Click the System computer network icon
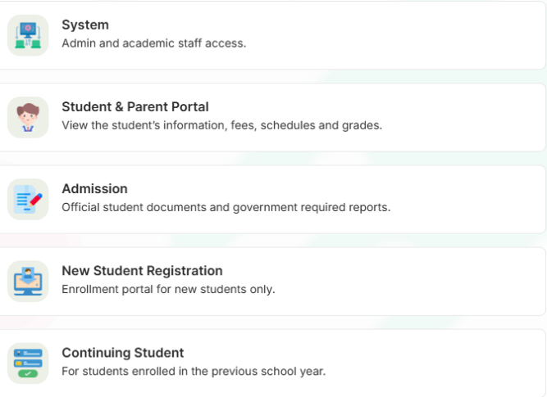Viewport: 547px width, 397px height. [x=28, y=35]
